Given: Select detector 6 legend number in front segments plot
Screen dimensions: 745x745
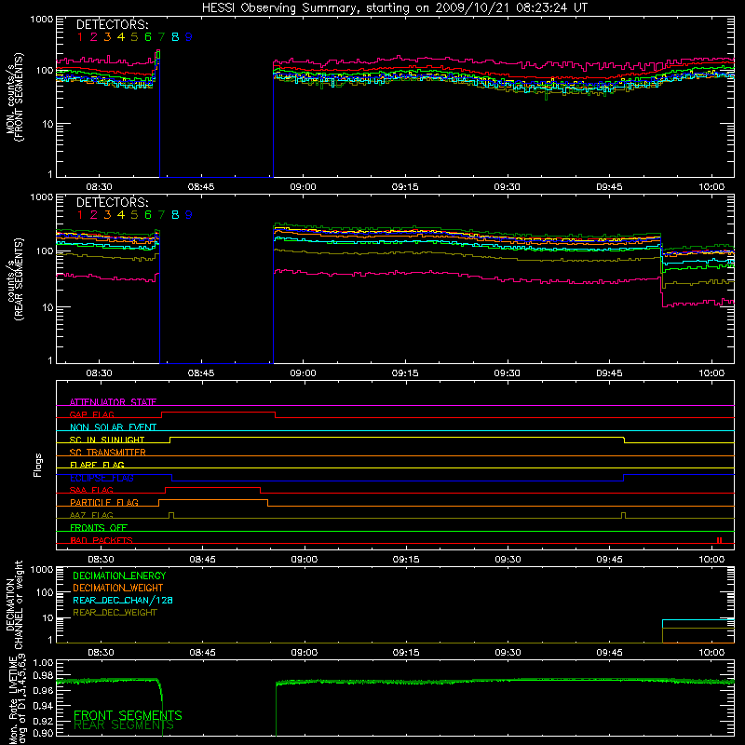Looking at the screenshot, I should coord(148,37).
